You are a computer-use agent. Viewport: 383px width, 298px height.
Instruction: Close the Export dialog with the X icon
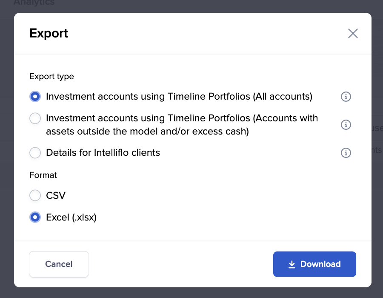pyautogui.click(x=353, y=34)
